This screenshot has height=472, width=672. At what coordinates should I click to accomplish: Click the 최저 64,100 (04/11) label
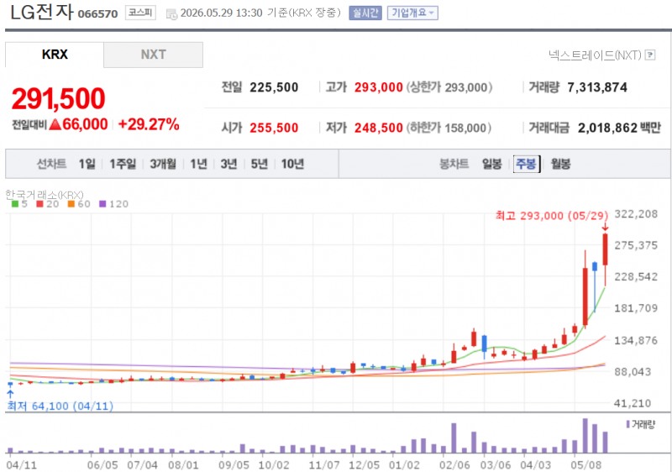pyautogui.click(x=60, y=406)
